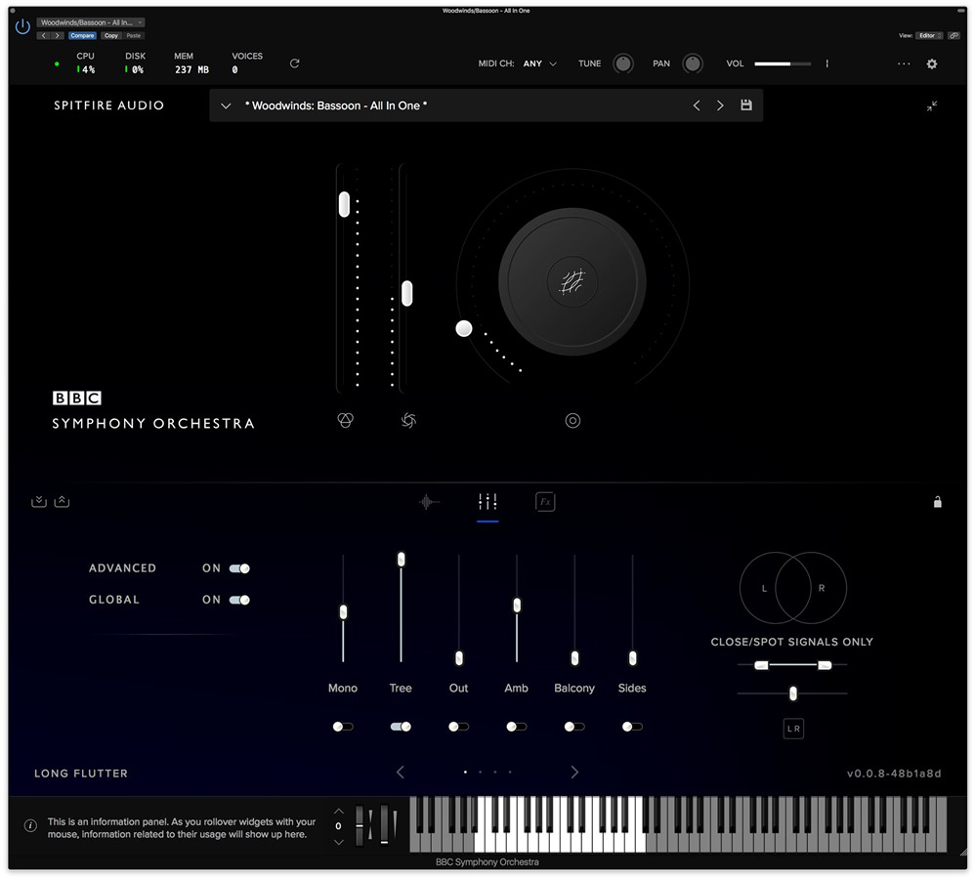Open the Logic preset name dropdown
975x879 pixels.
91,22
